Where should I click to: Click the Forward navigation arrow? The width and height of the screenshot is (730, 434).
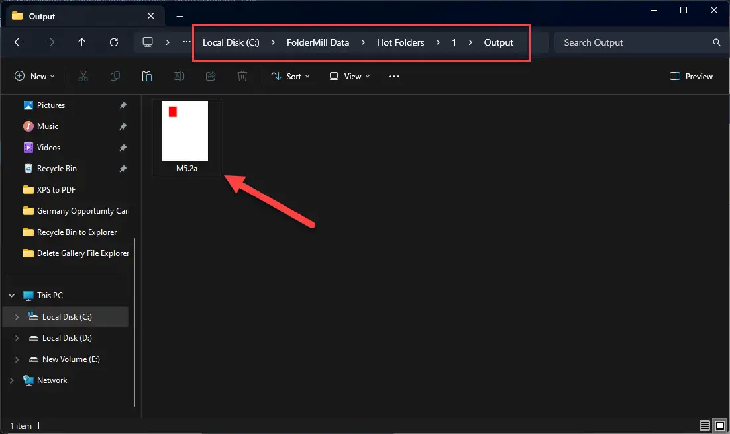tap(50, 42)
